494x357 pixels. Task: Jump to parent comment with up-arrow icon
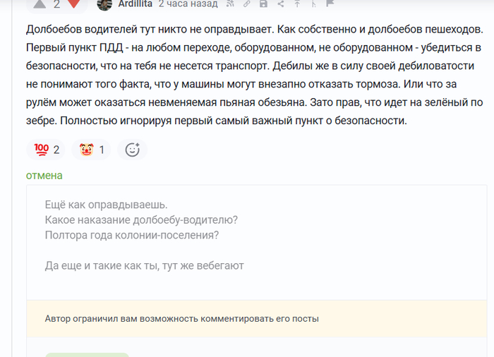coord(297,4)
